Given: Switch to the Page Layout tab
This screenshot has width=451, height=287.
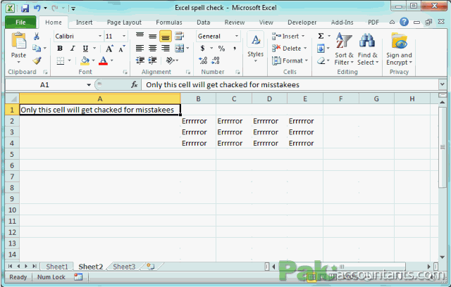Looking at the screenshot, I should (x=124, y=23).
